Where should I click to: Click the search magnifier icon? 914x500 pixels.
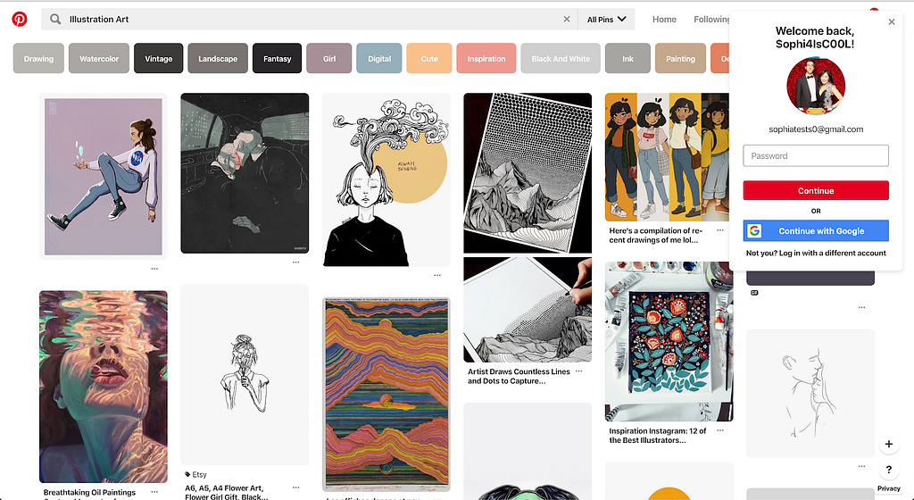[x=55, y=19]
